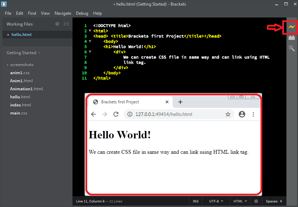Open the Navigate menu
The width and height of the screenshot is (298, 207).
click(63, 13)
